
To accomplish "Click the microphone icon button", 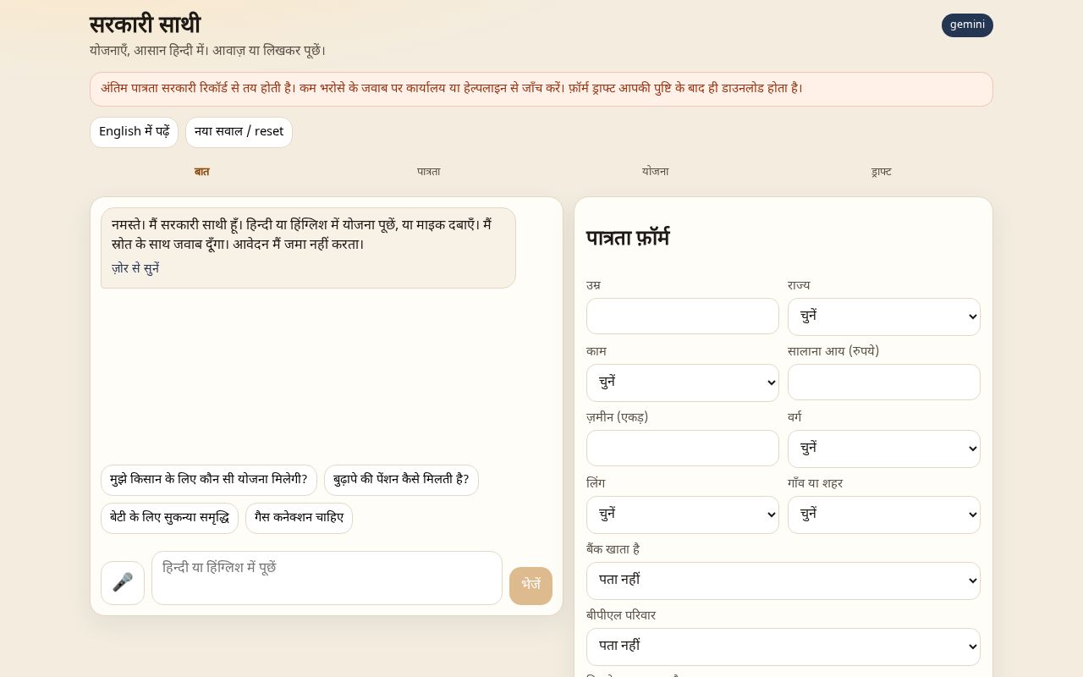I will pyautogui.click(x=123, y=582).
